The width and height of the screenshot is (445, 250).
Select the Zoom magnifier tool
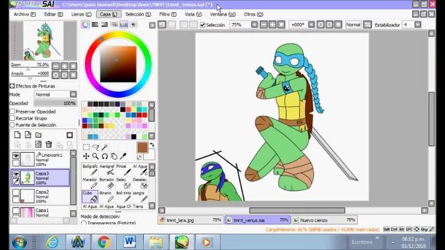tap(96, 156)
